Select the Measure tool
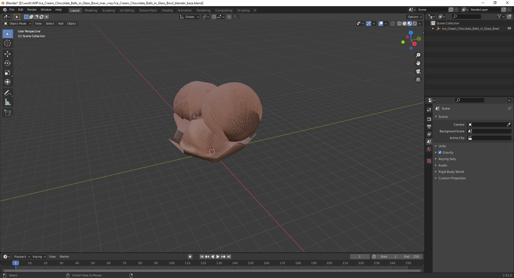 point(7,102)
